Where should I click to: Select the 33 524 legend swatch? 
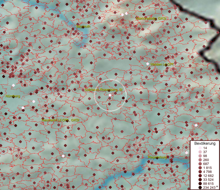pyautogui.click(x=200, y=180)
